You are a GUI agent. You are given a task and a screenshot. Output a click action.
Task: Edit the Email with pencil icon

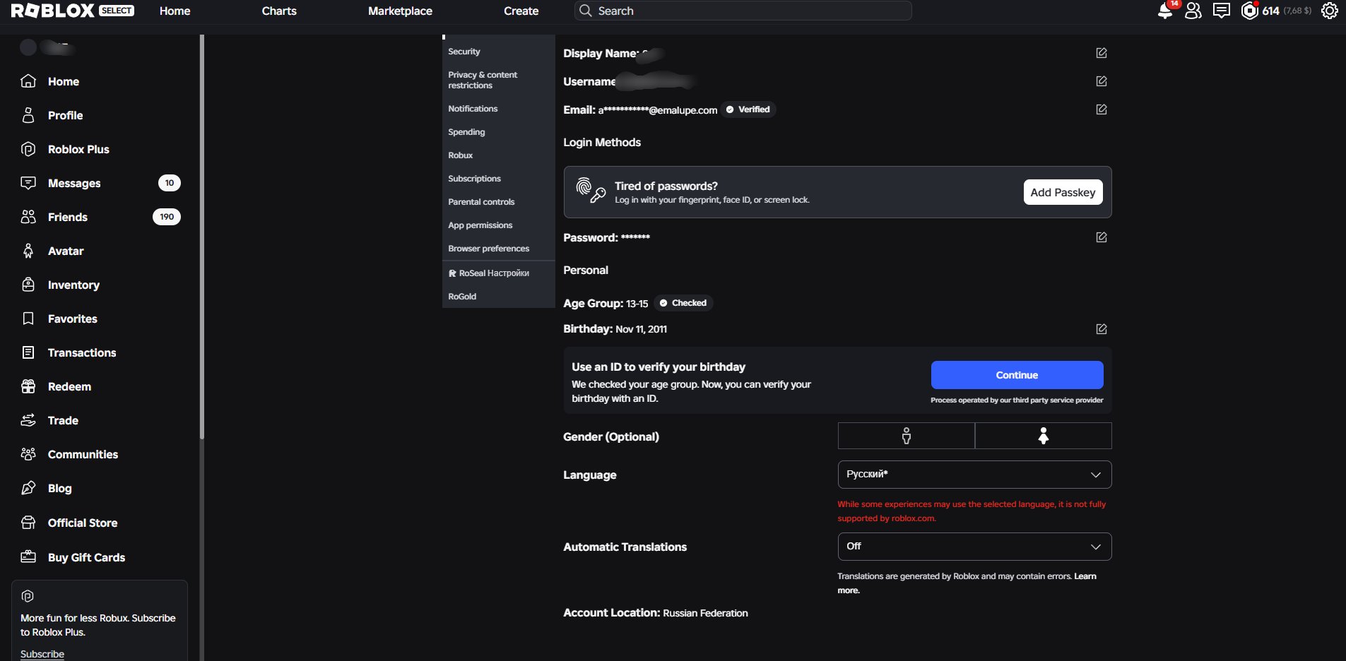coord(1101,109)
